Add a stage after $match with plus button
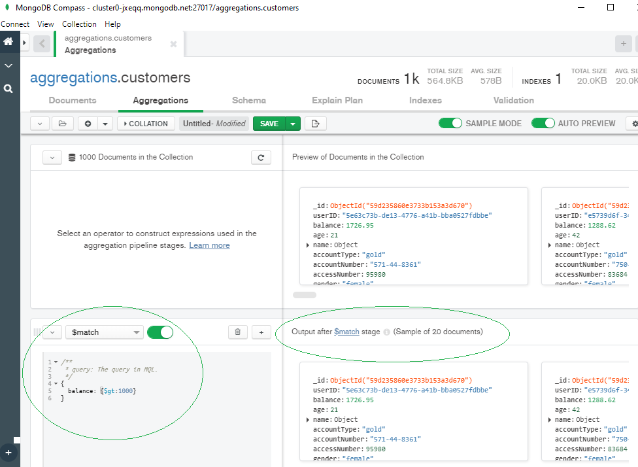Screen dimensions: 638x467 pos(261,332)
